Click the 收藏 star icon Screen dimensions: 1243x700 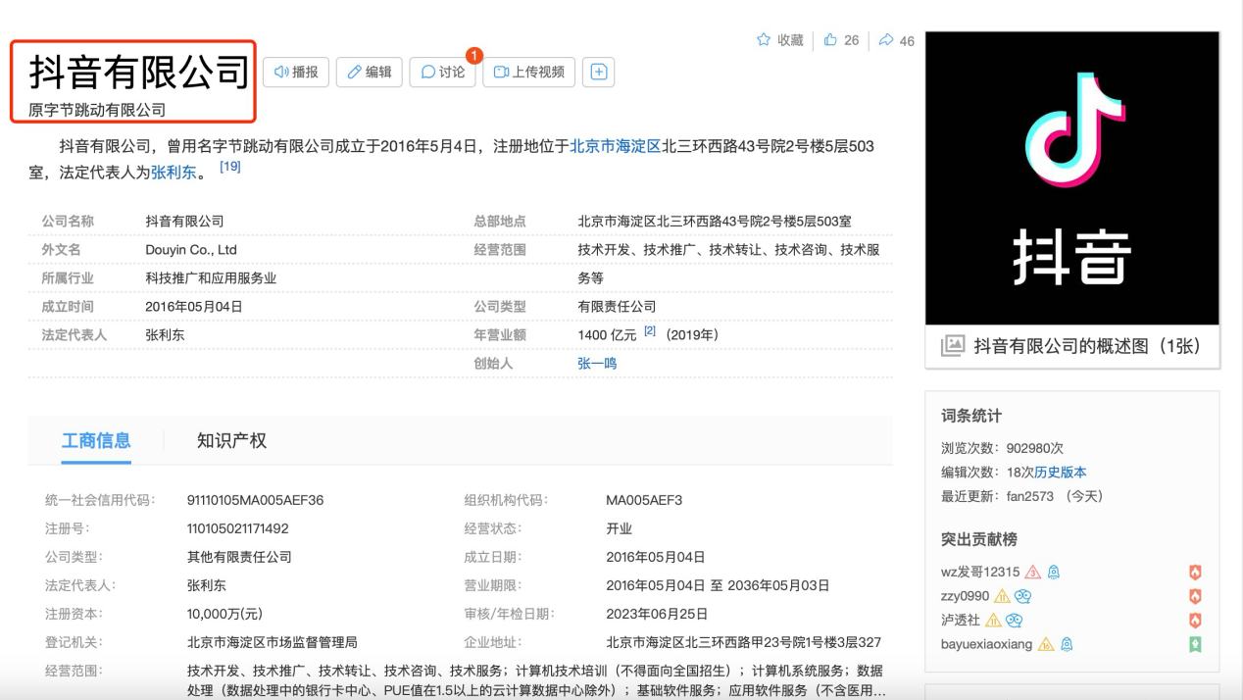coord(764,40)
